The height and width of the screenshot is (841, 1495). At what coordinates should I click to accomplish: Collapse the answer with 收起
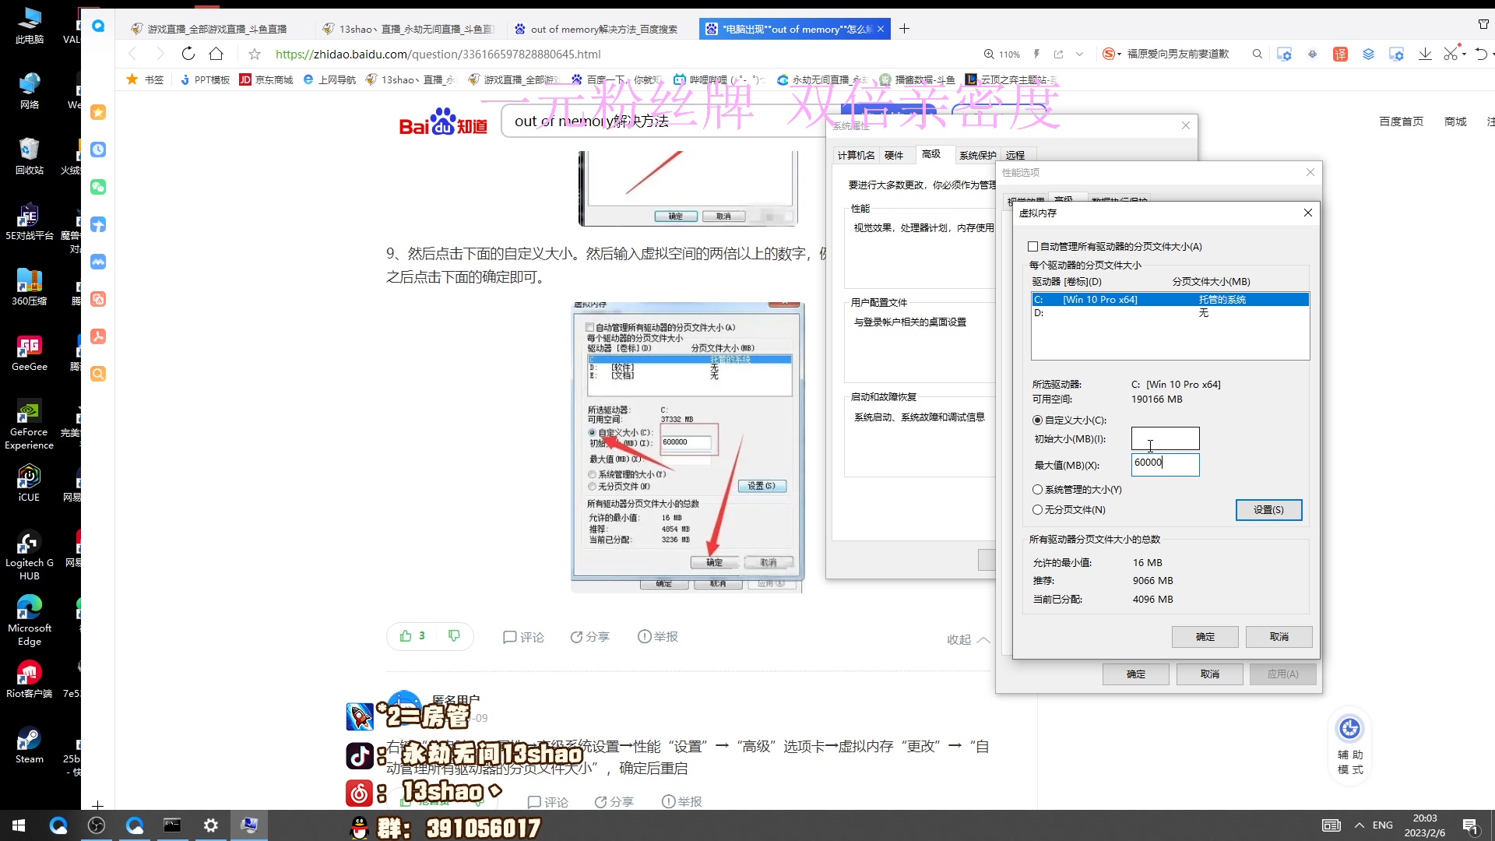[968, 639]
